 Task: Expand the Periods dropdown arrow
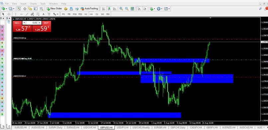162,9
